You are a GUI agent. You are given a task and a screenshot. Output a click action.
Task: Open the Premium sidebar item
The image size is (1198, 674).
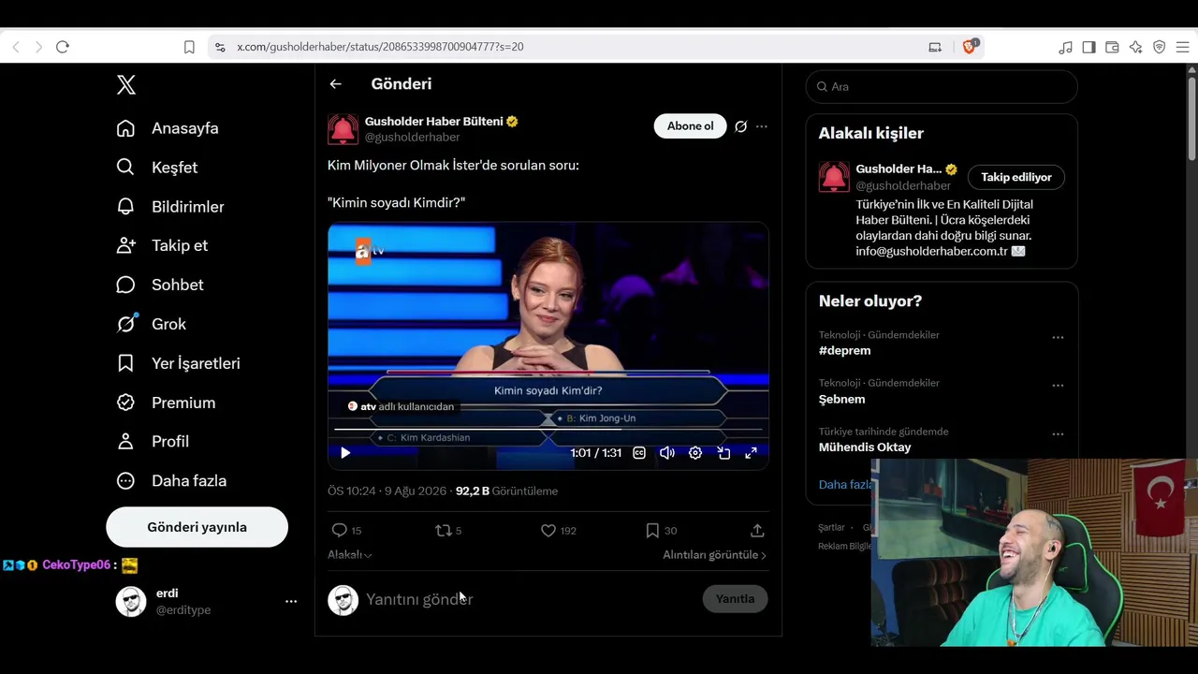pos(166,403)
